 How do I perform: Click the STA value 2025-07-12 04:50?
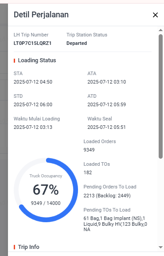click(x=33, y=82)
